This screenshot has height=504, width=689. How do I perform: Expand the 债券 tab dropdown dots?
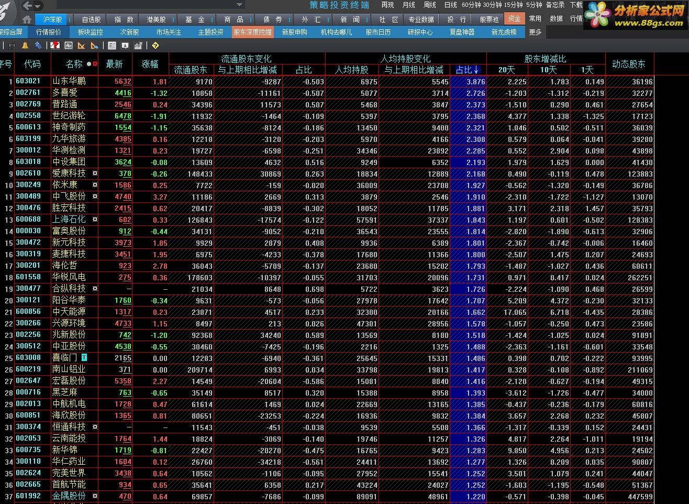(x=289, y=19)
